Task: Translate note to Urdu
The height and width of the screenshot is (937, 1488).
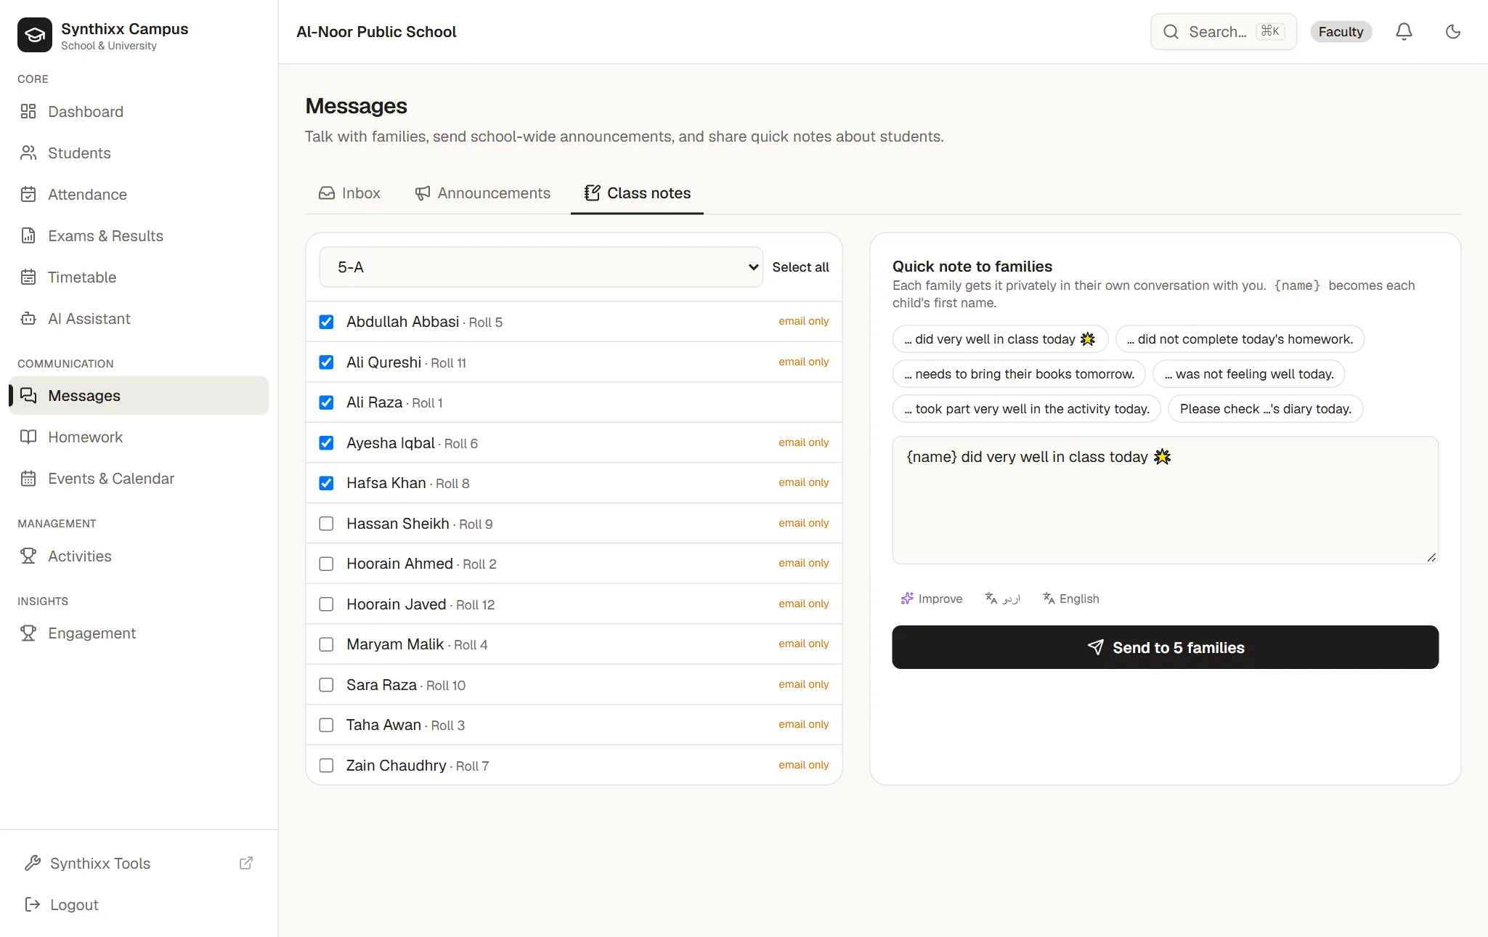Action: coord(1002,599)
